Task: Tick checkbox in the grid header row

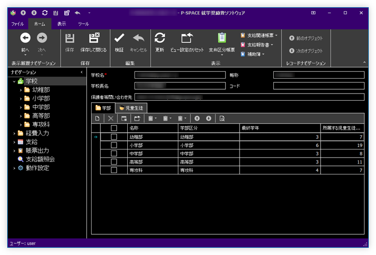Action: (x=114, y=128)
